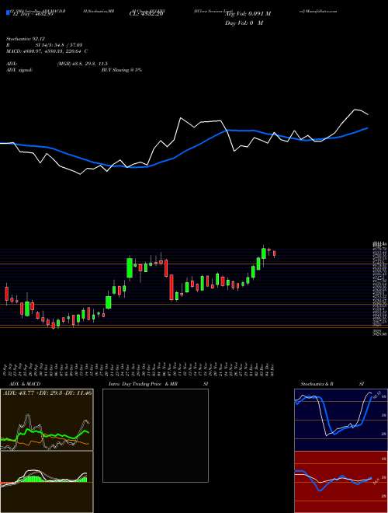Viewport: 388px width, 513px height.
Task: Click the 'Intra Day Trading Price & MR' title
Action: click(x=143, y=384)
